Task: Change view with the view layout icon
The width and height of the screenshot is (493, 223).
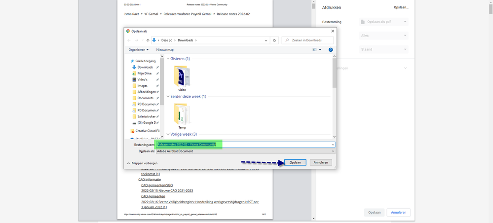Action: (314, 50)
